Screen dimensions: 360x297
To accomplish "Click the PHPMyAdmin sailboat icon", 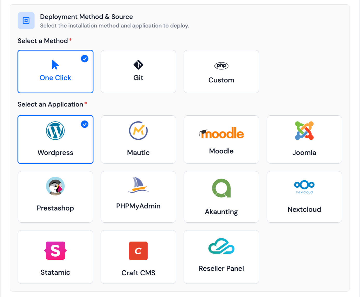I will click(x=138, y=186).
